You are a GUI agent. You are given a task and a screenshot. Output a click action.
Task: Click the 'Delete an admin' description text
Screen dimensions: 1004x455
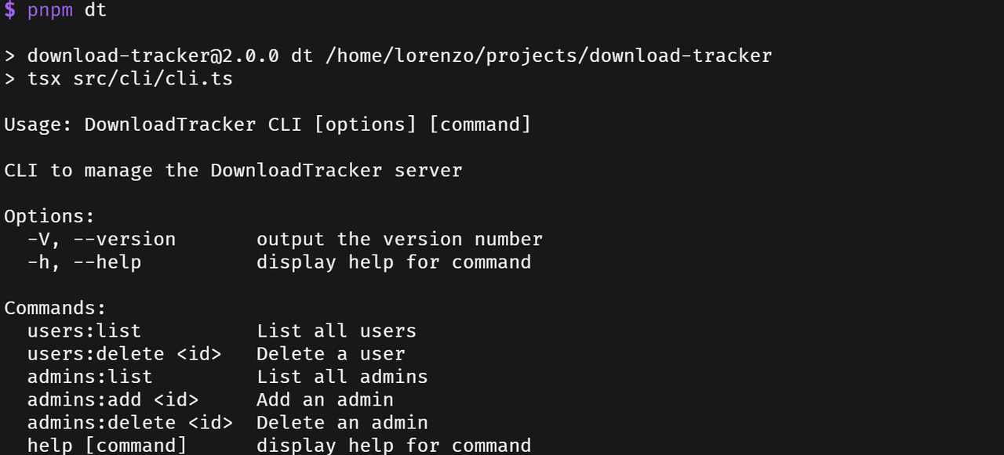pos(342,423)
